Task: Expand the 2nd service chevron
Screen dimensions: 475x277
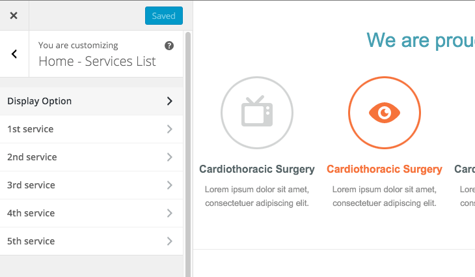Action: tap(169, 157)
